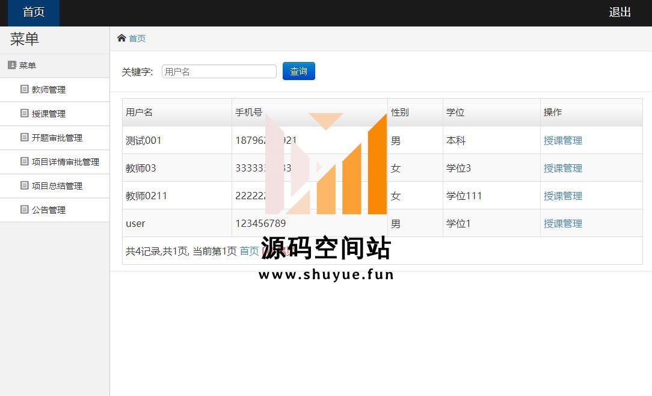Select the user username cell
This screenshot has width=652, height=396.
(x=177, y=223)
